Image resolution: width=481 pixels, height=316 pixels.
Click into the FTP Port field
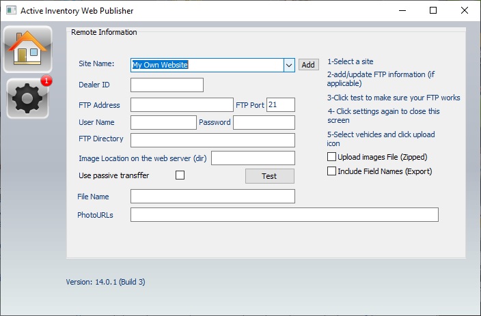281,105
